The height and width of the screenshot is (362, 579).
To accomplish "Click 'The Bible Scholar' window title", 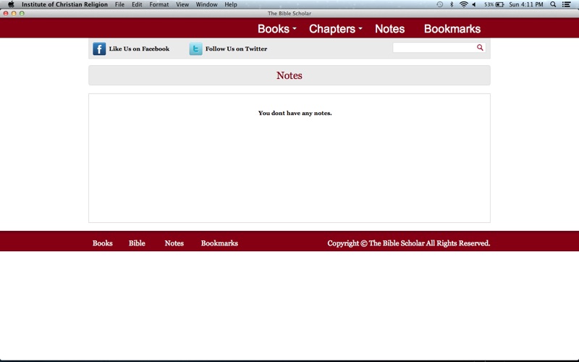I will [289, 13].
